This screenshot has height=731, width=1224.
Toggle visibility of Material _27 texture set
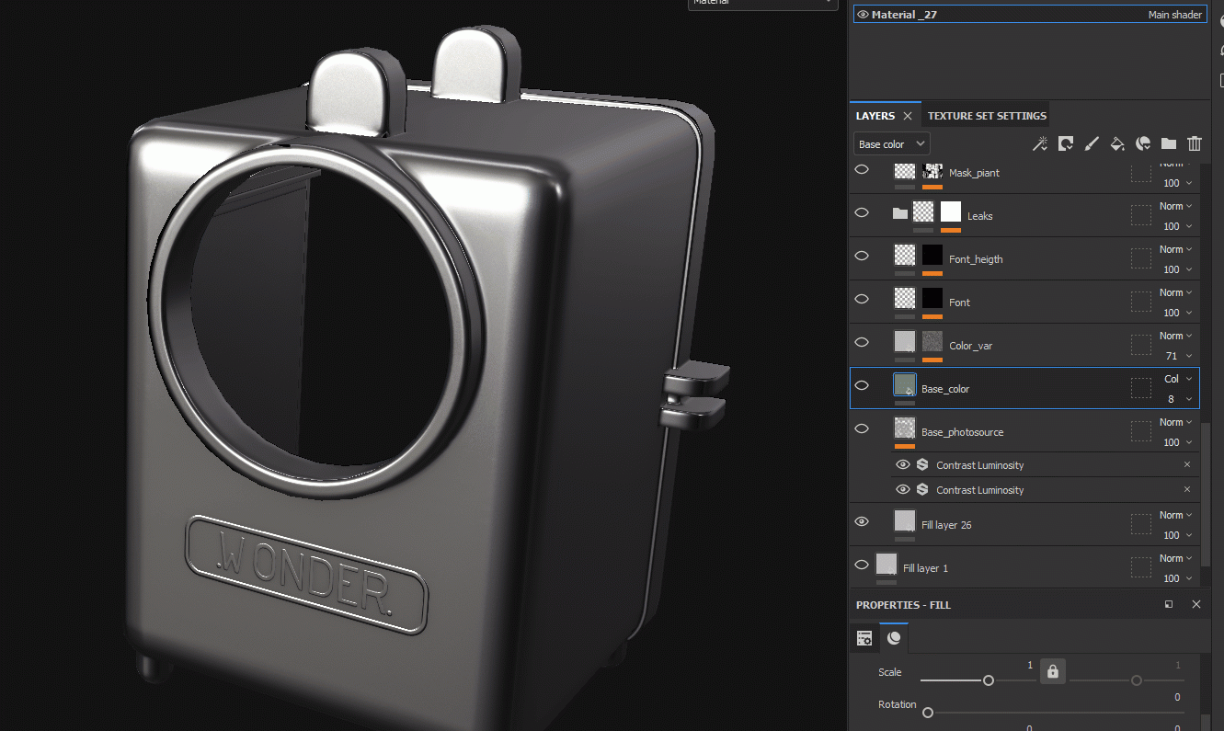pyautogui.click(x=863, y=15)
